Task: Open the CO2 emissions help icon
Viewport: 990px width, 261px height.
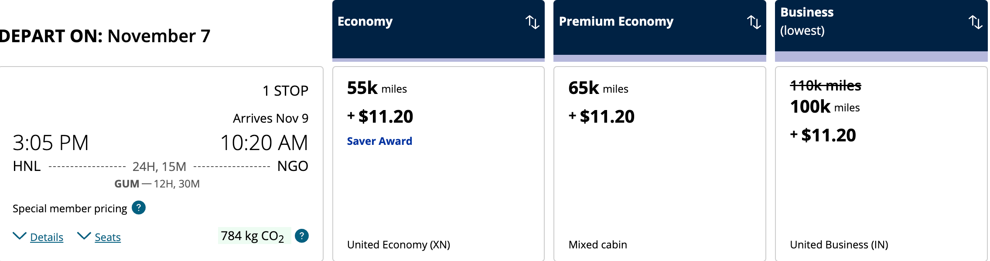Action: pyautogui.click(x=302, y=236)
